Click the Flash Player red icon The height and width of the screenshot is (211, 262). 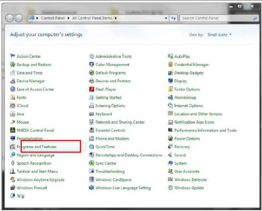(91, 89)
